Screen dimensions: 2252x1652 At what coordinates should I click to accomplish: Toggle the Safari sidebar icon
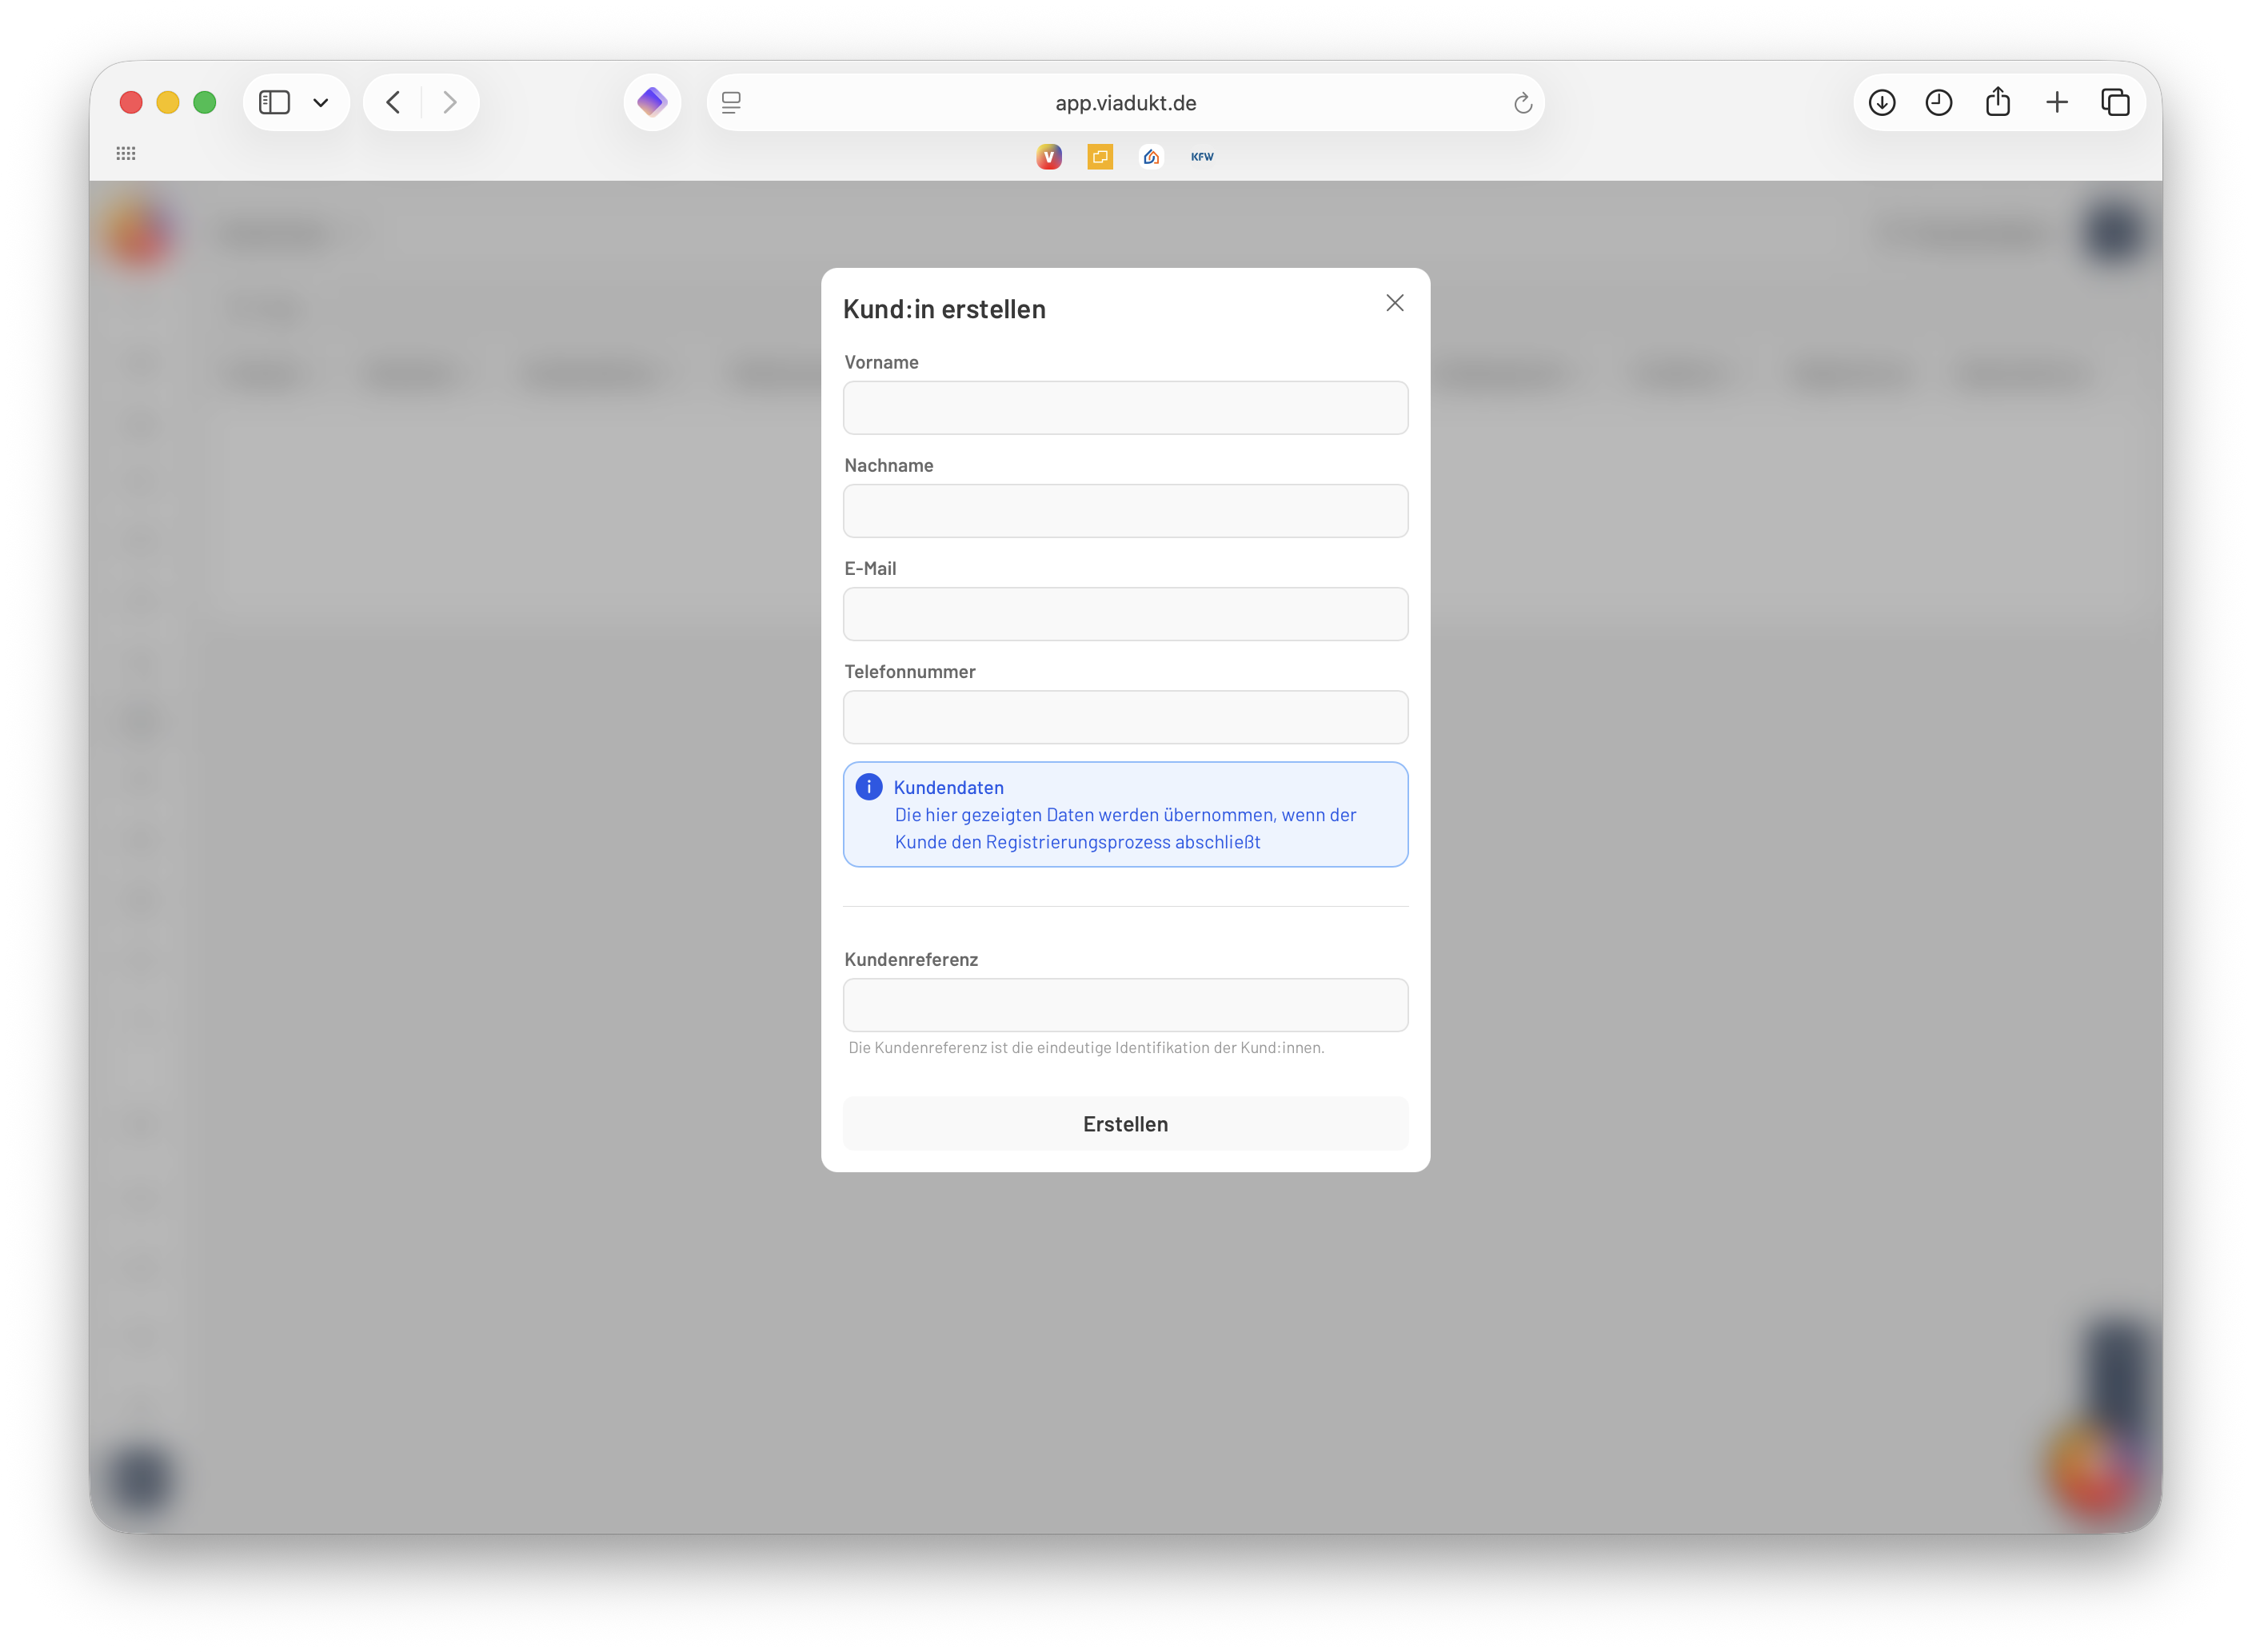click(x=274, y=102)
